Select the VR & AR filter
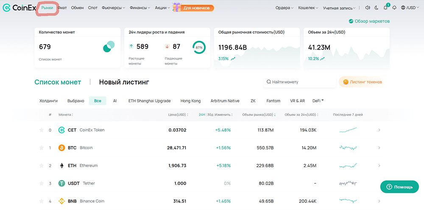The width and height of the screenshot is (424, 210). click(298, 101)
